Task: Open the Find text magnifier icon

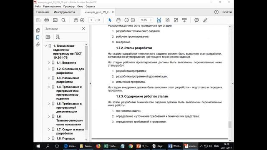Action: point(63,20)
